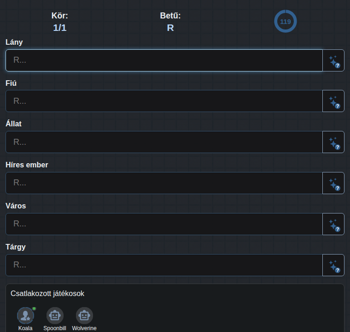This screenshot has height=332, width=350.
Task: Click the circular countdown timer
Action: [x=285, y=21]
